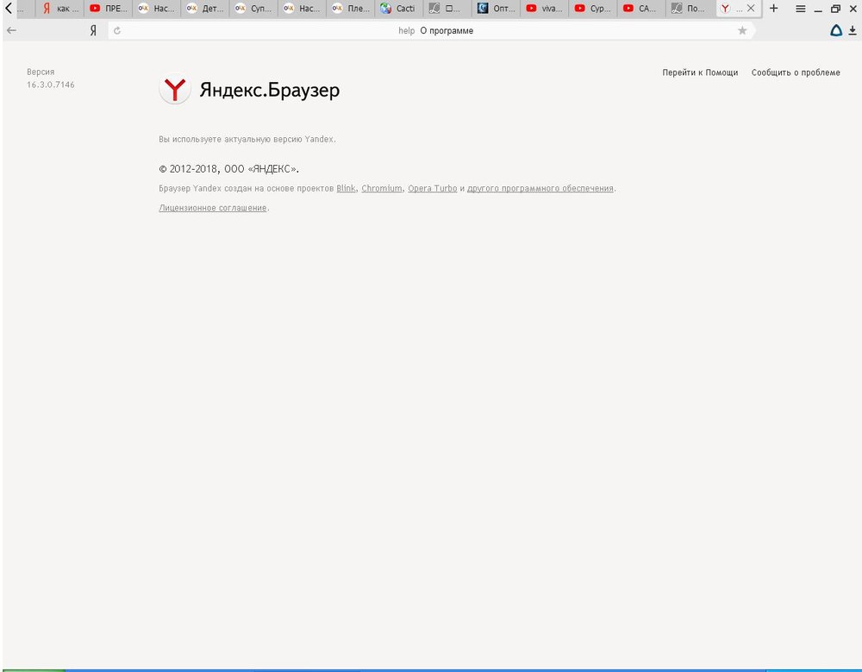Open "Лицензионное соглашение" license link
The height and width of the screenshot is (672, 862).
tap(213, 208)
